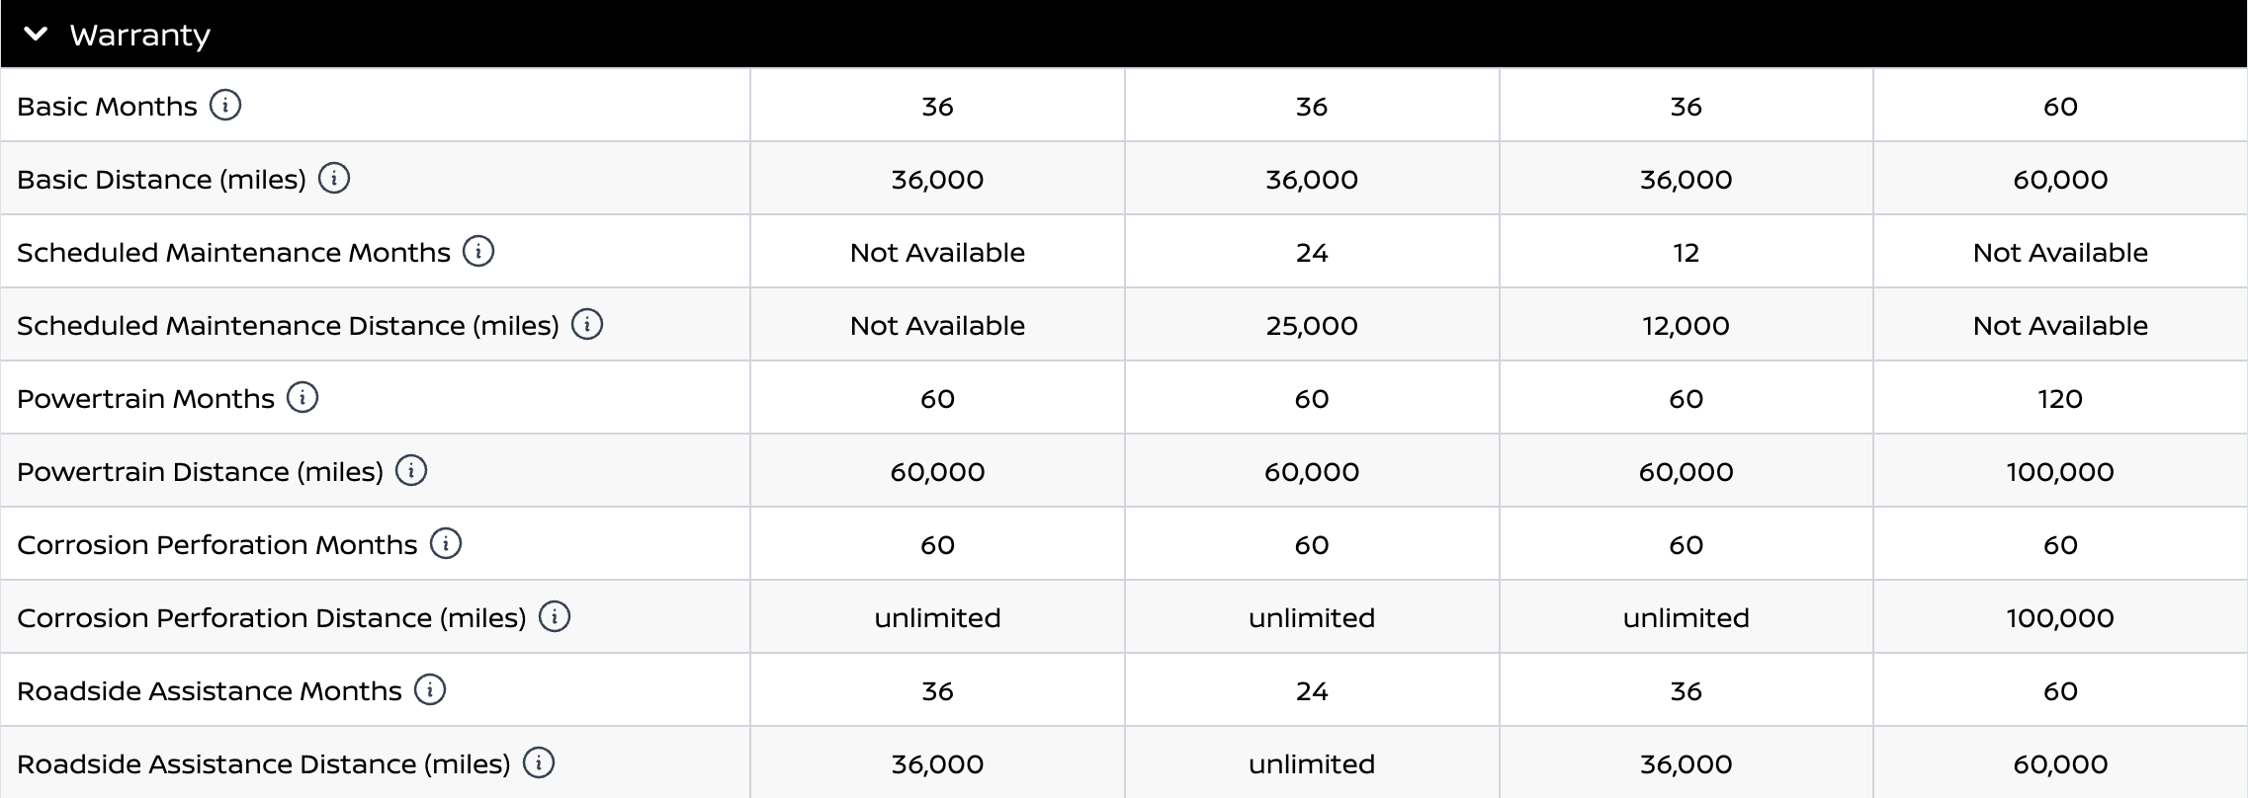
Task: Click the Scheduled Maintenance Months label text
Action: [x=233, y=253]
